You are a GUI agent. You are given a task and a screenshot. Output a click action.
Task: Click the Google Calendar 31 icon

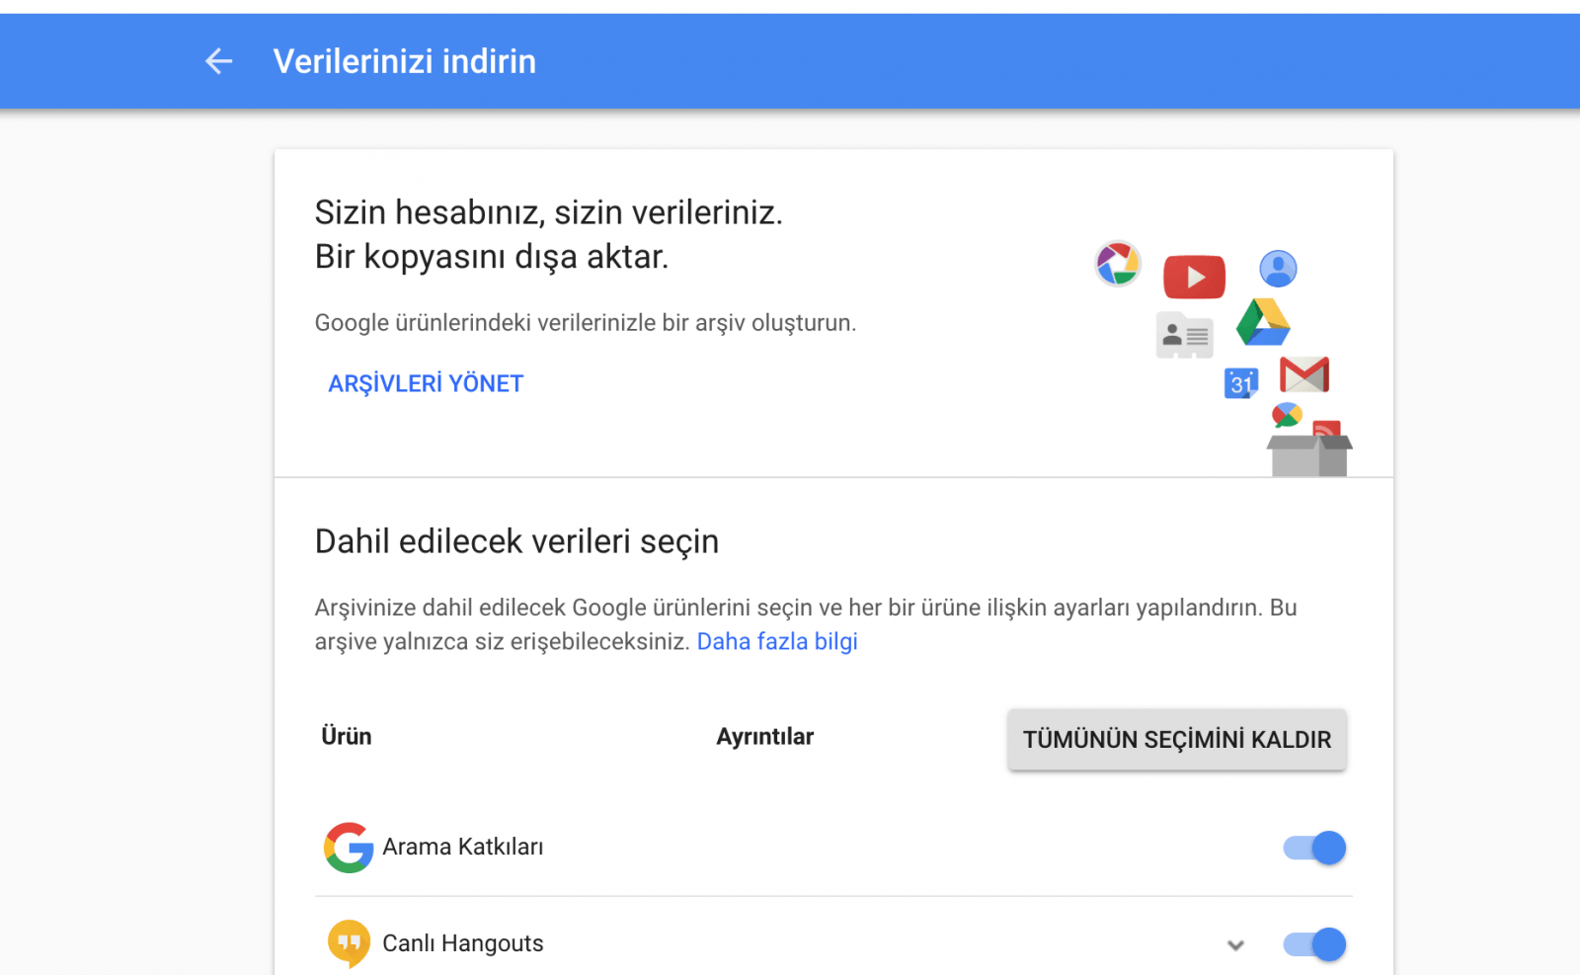tap(1240, 383)
